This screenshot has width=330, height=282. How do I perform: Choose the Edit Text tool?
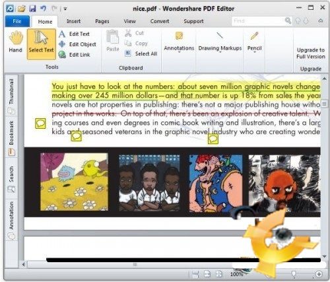(x=75, y=34)
